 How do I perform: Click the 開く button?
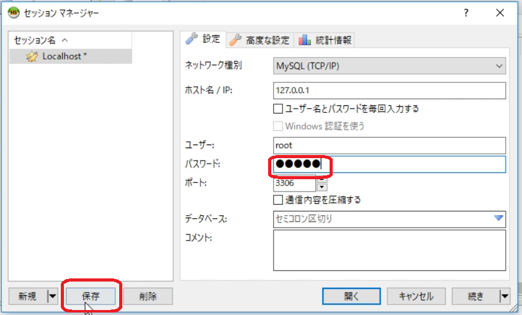(351, 296)
